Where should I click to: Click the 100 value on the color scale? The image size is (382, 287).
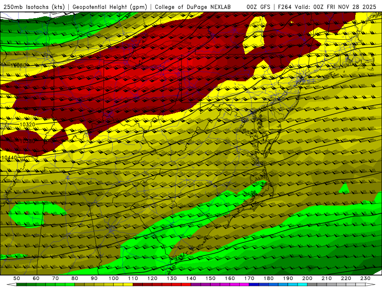(114, 278)
